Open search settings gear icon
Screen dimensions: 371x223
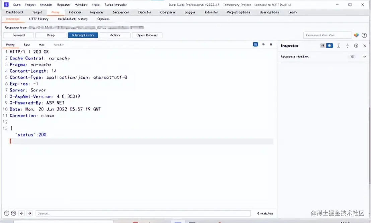pyautogui.click(x=13, y=213)
